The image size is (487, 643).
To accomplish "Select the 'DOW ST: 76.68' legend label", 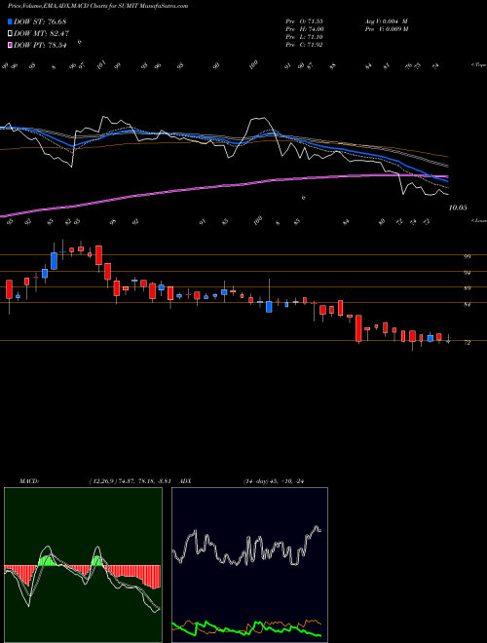I will pos(40,21).
